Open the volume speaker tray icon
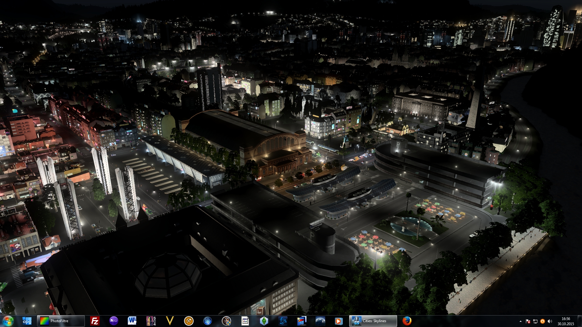Screen dimensions: 582x327 pyautogui.click(x=550, y=321)
